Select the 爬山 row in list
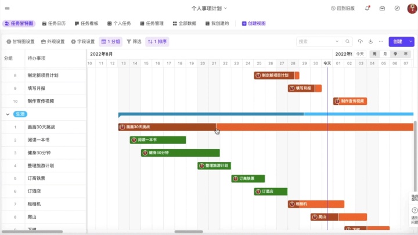418x235 pixels. click(44, 217)
